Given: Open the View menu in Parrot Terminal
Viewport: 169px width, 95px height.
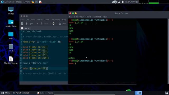Looking at the screenshot, I should pyautogui.click(x=82, y=17).
